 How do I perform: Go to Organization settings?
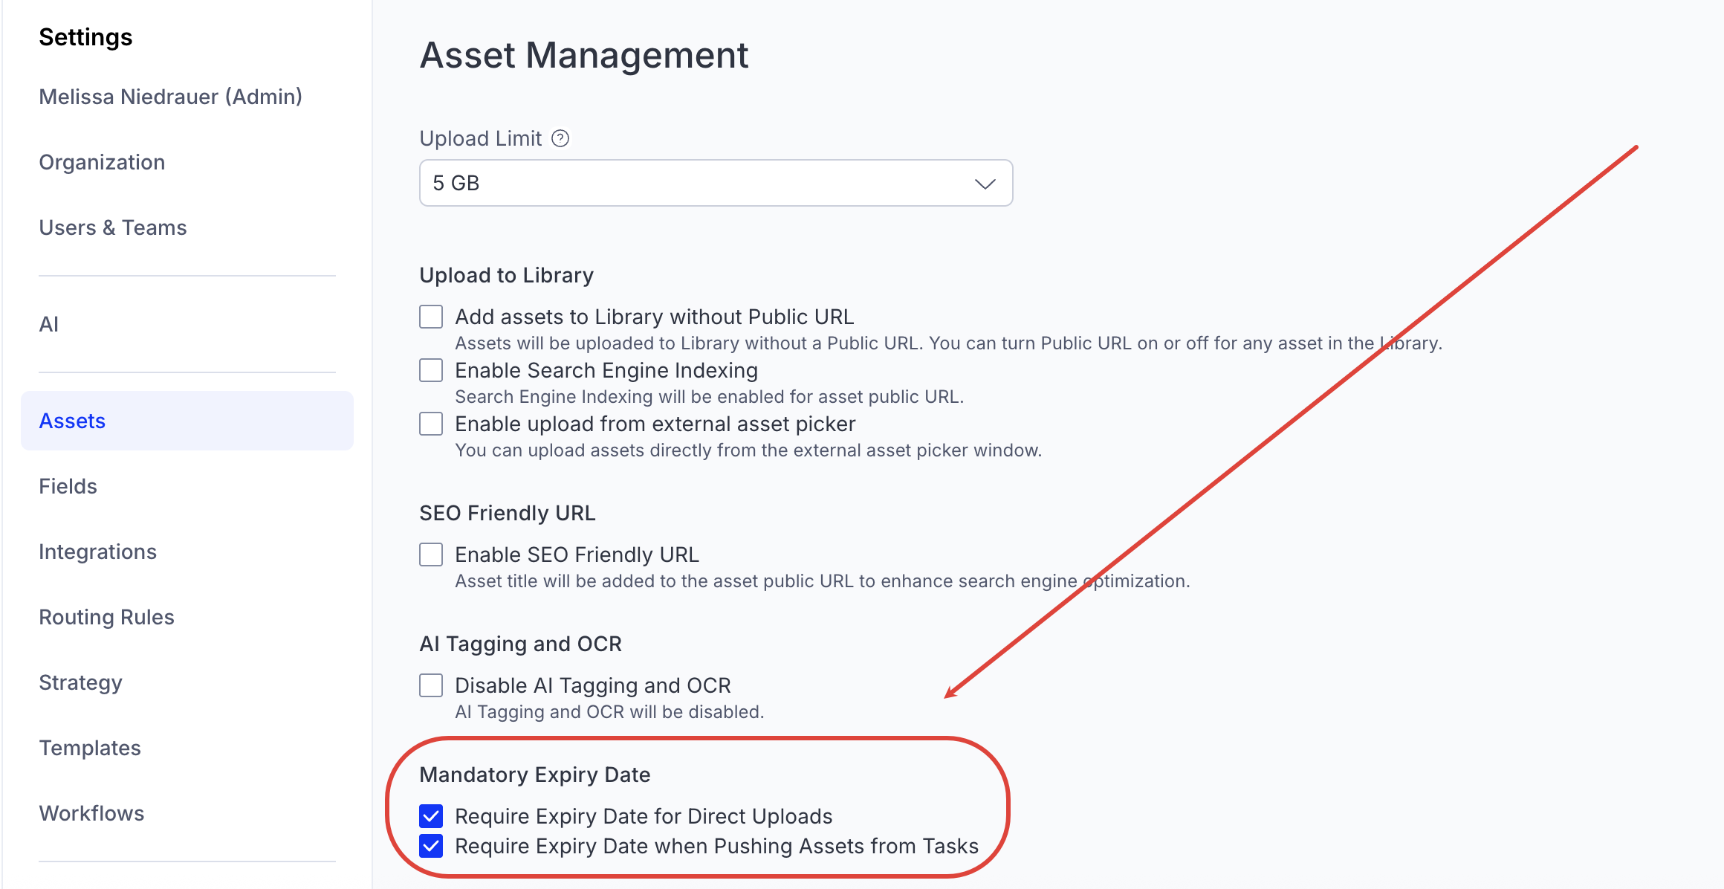[x=102, y=162]
